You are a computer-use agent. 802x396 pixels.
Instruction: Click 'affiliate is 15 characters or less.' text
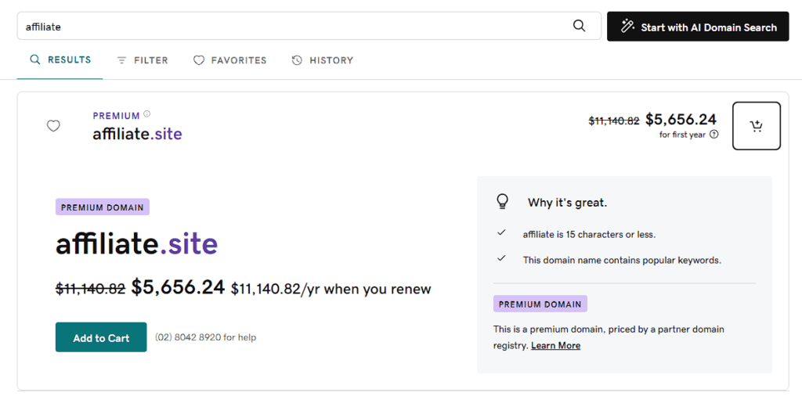click(589, 235)
